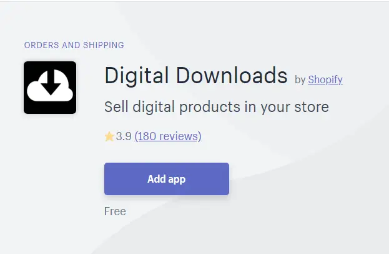Install Digital Downloads using the purple button

[x=167, y=179]
